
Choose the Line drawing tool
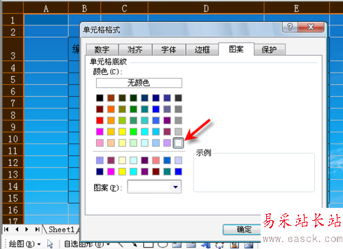click(x=121, y=245)
